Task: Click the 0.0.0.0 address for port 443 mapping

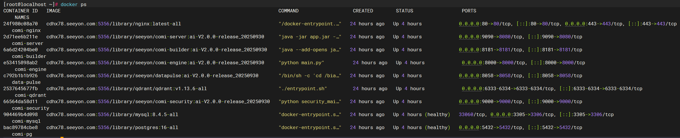Action: 575,24
